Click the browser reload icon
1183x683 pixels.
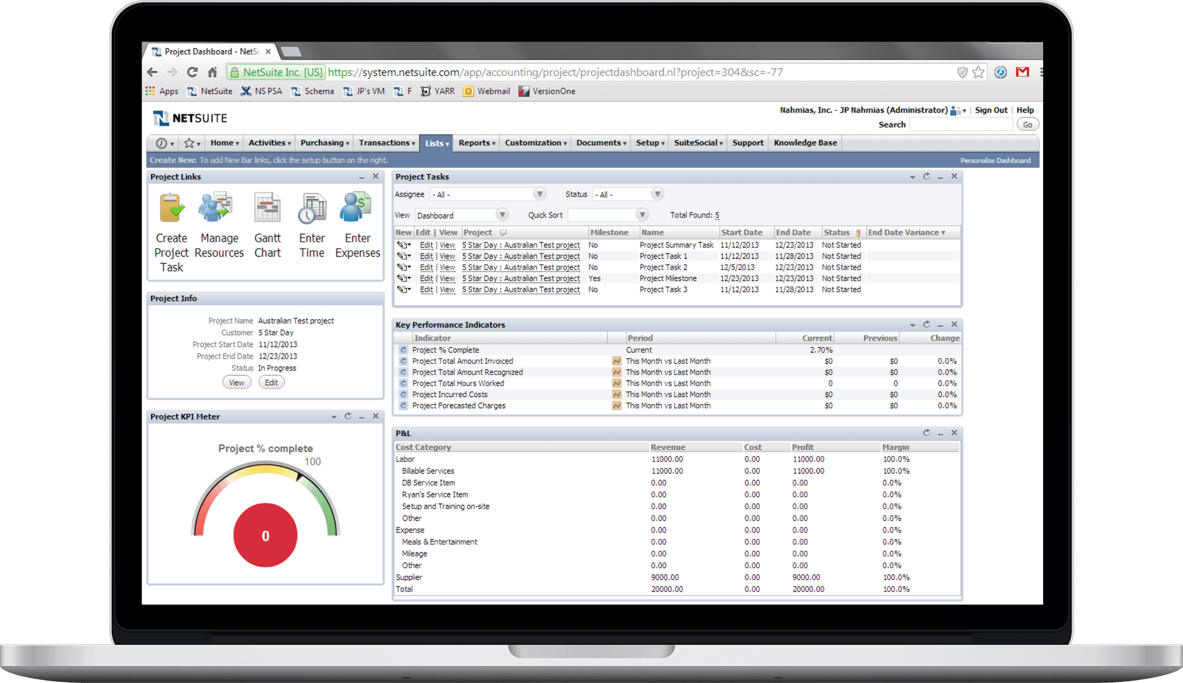pyautogui.click(x=192, y=72)
